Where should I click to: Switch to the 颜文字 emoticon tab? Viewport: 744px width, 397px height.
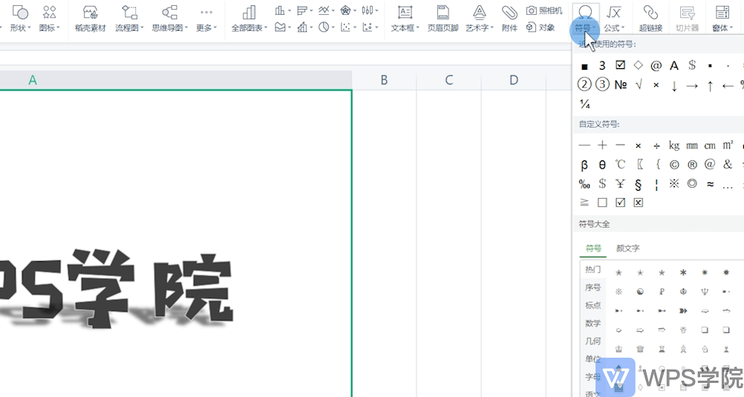(627, 248)
